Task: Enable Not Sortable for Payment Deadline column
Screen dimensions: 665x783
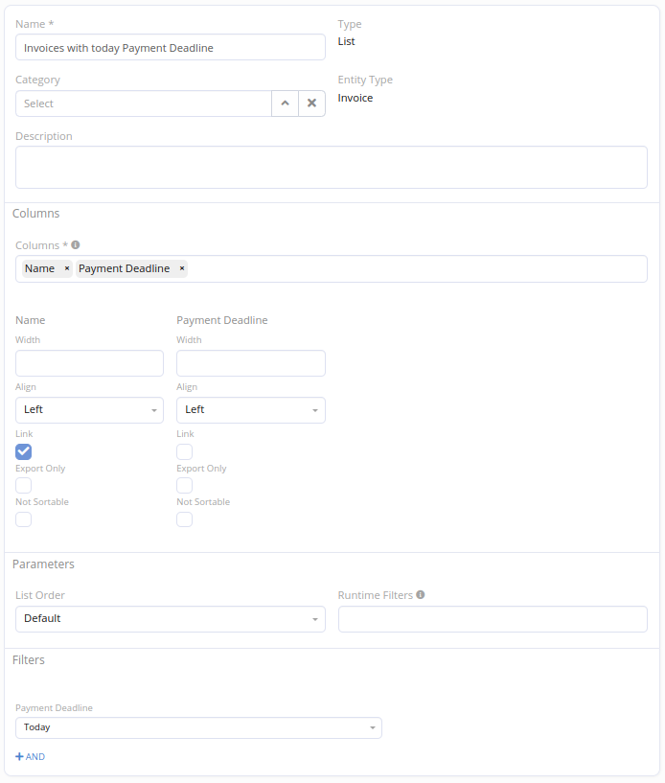Action: [185, 519]
